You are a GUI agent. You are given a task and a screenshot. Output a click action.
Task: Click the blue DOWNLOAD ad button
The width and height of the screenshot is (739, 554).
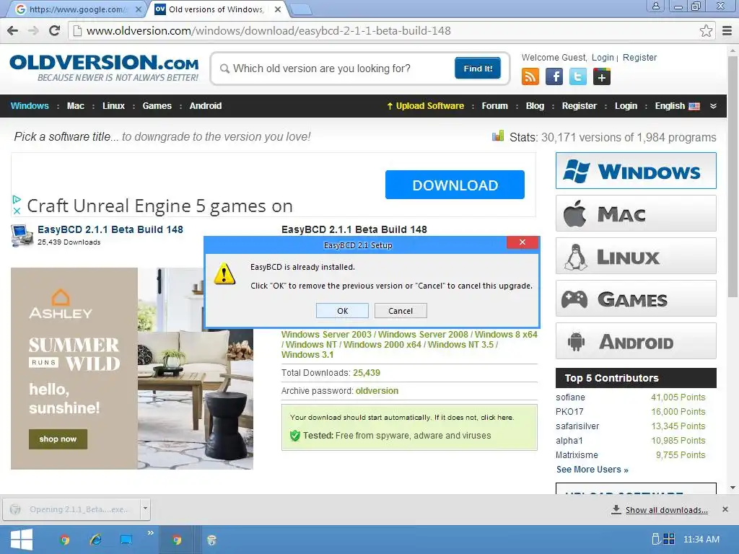click(x=455, y=185)
